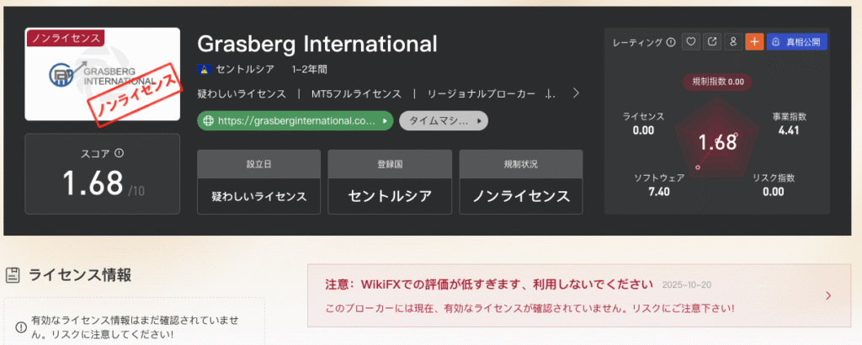The width and height of the screenshot is (862, 345).
Task: Click the warning icon in license notice
Action: 20,327
